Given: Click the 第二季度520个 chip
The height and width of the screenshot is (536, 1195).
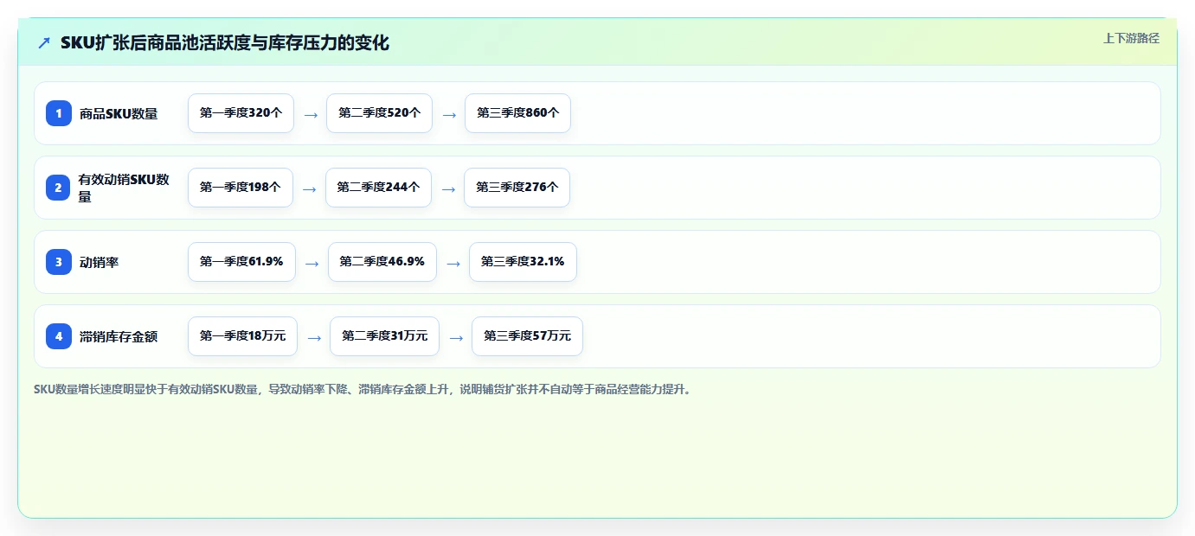Looking at the screenshot, I should [x=379, y=113].
